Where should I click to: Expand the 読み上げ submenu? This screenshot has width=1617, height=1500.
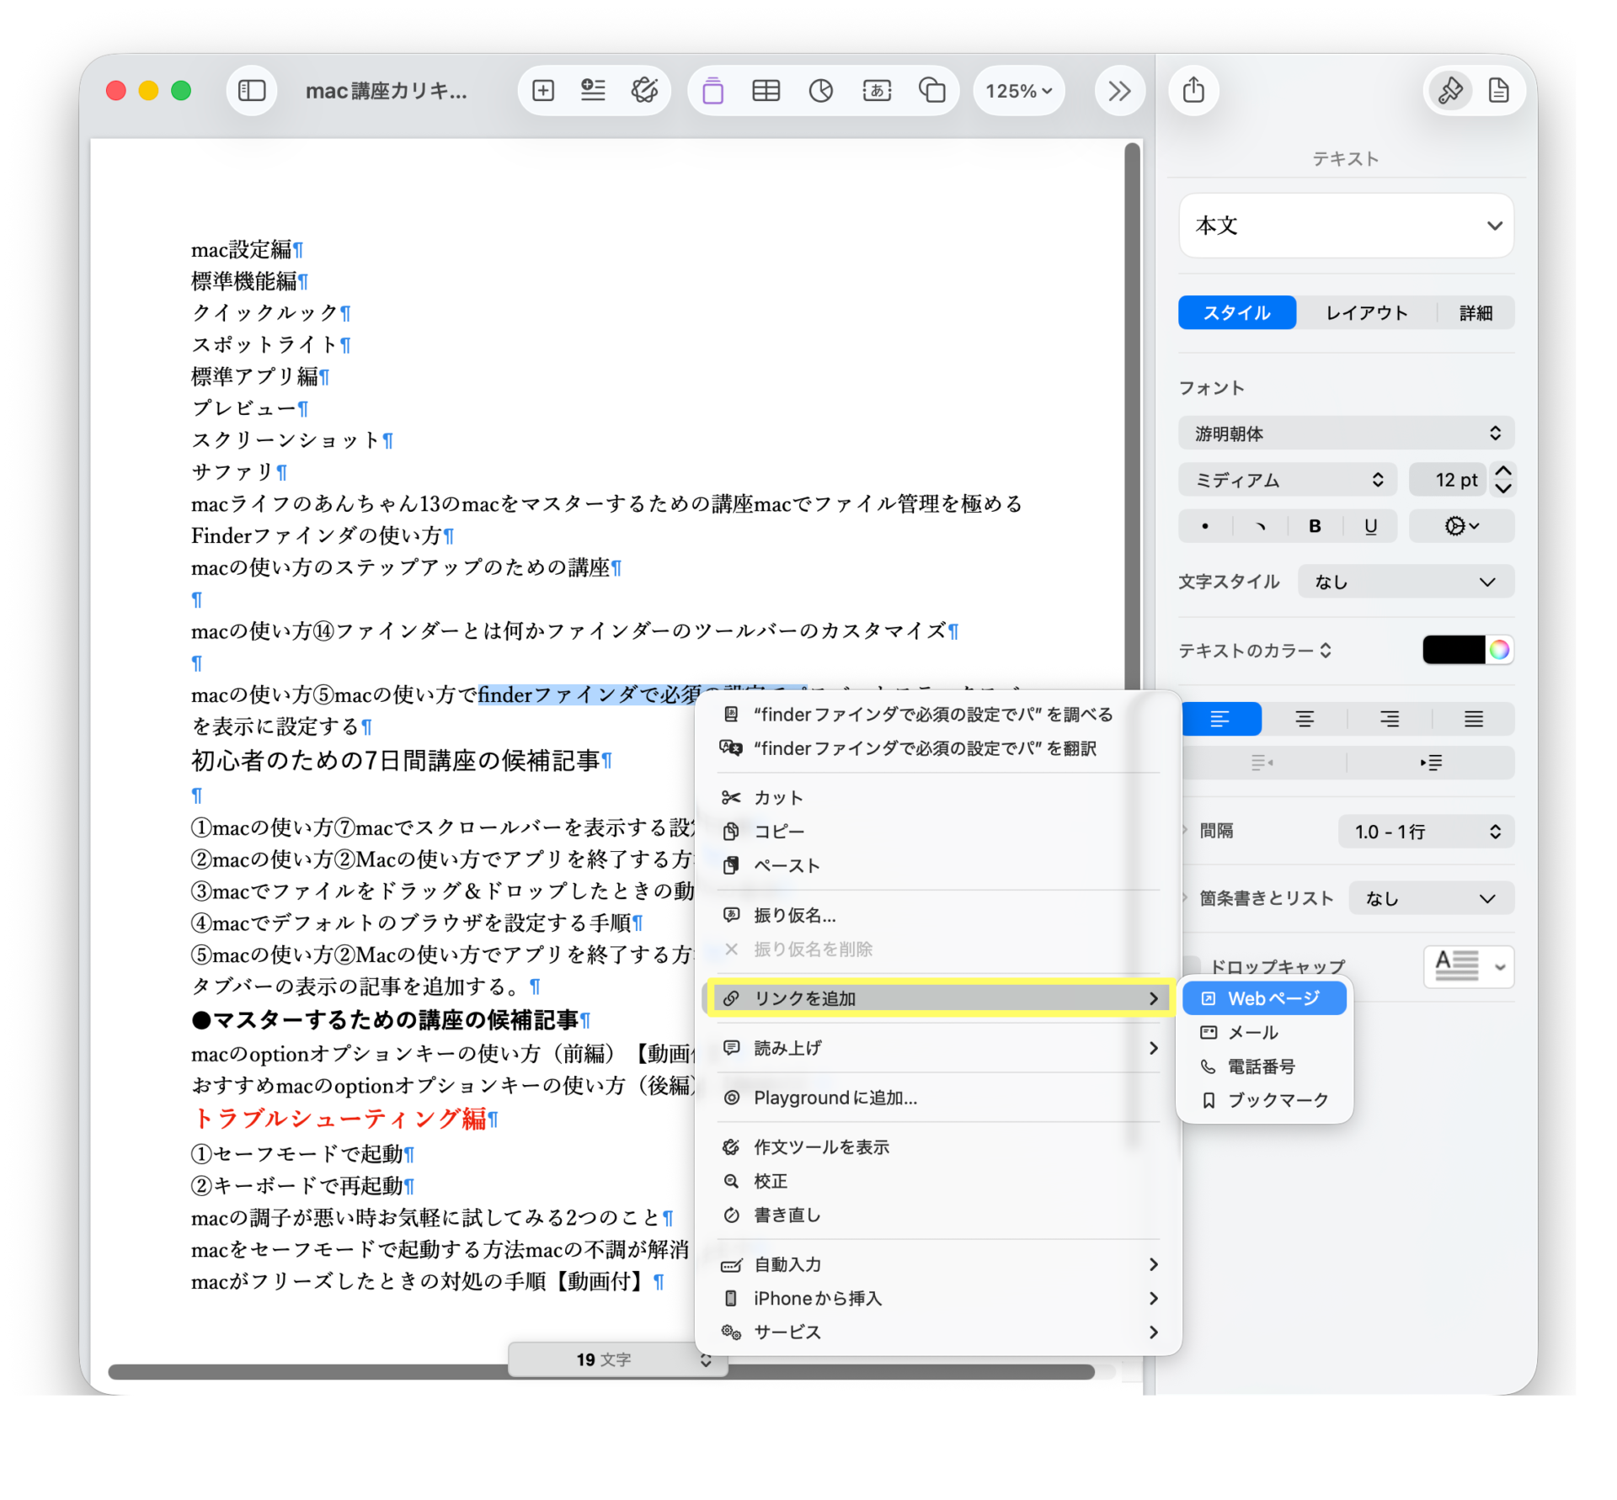[938, 1048]
